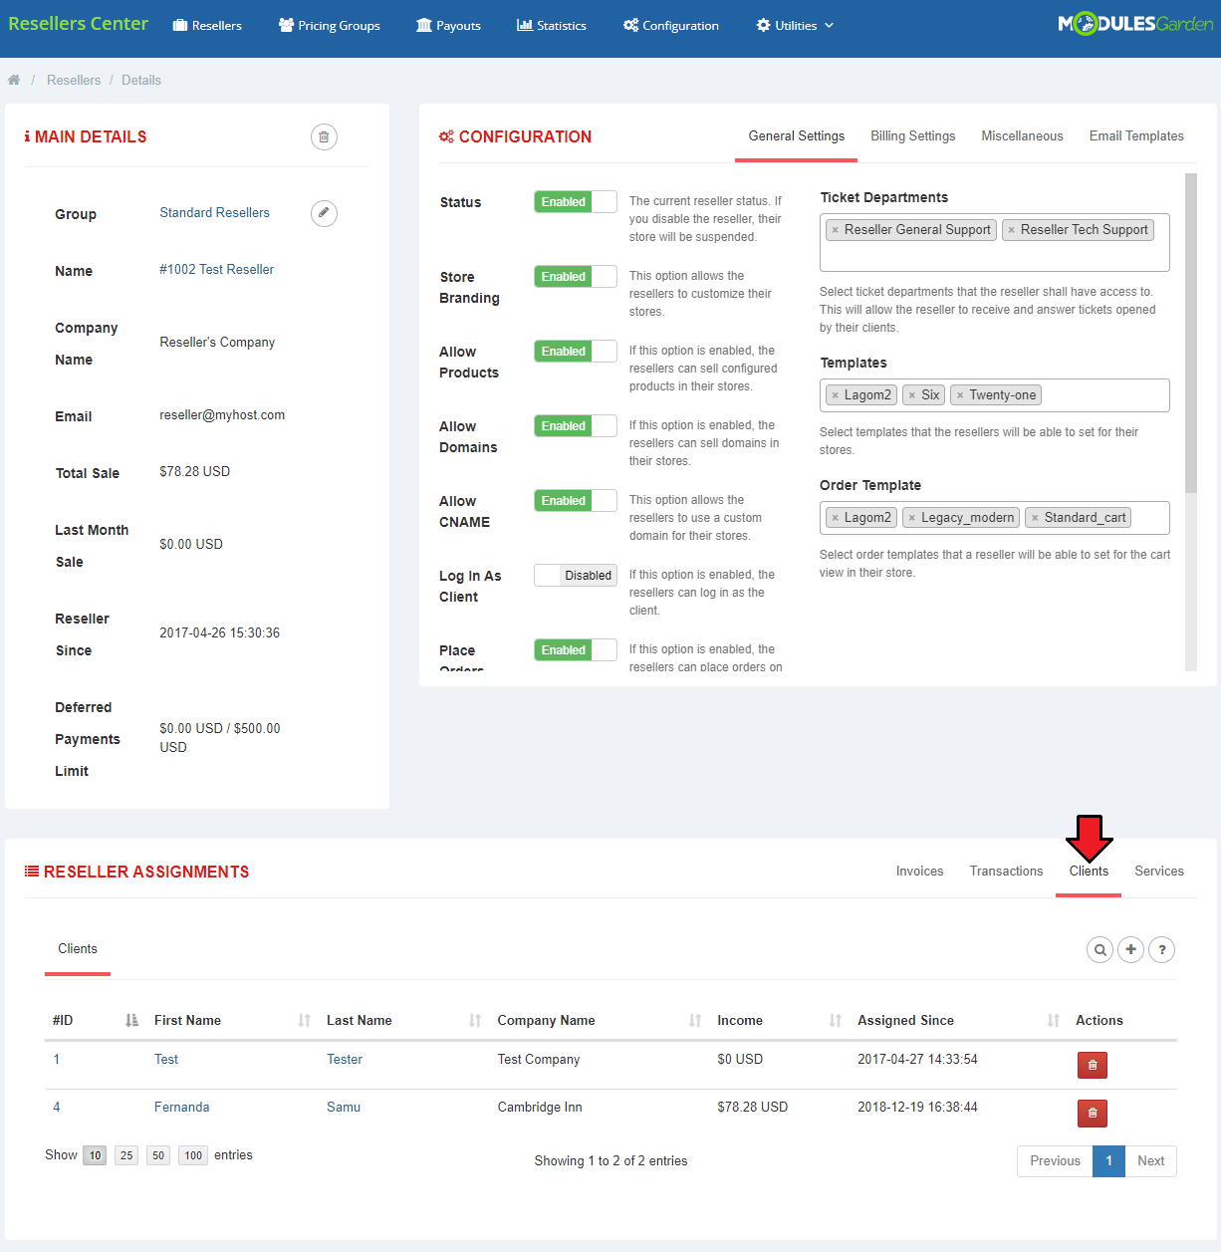Image resolution: width=1221 pixels, height=1252 pixels.
Task: Show 100 entries per page
Action: pos(193,1155)
